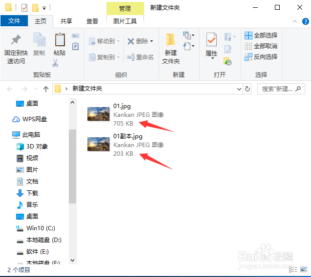Viewport: 311px width, 277px height.
Task: Click the Properties checkmark icon
Action: (x=211, y=39)
